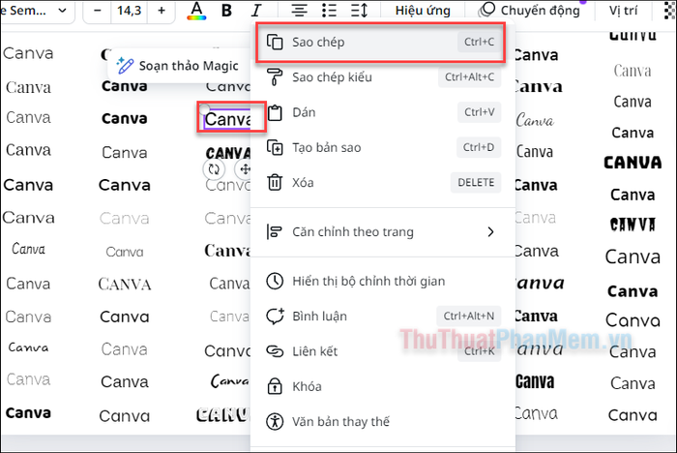Choose Bình luận comment entry
The height and width of the screenshot is (453, 677).
coord(383,317)
